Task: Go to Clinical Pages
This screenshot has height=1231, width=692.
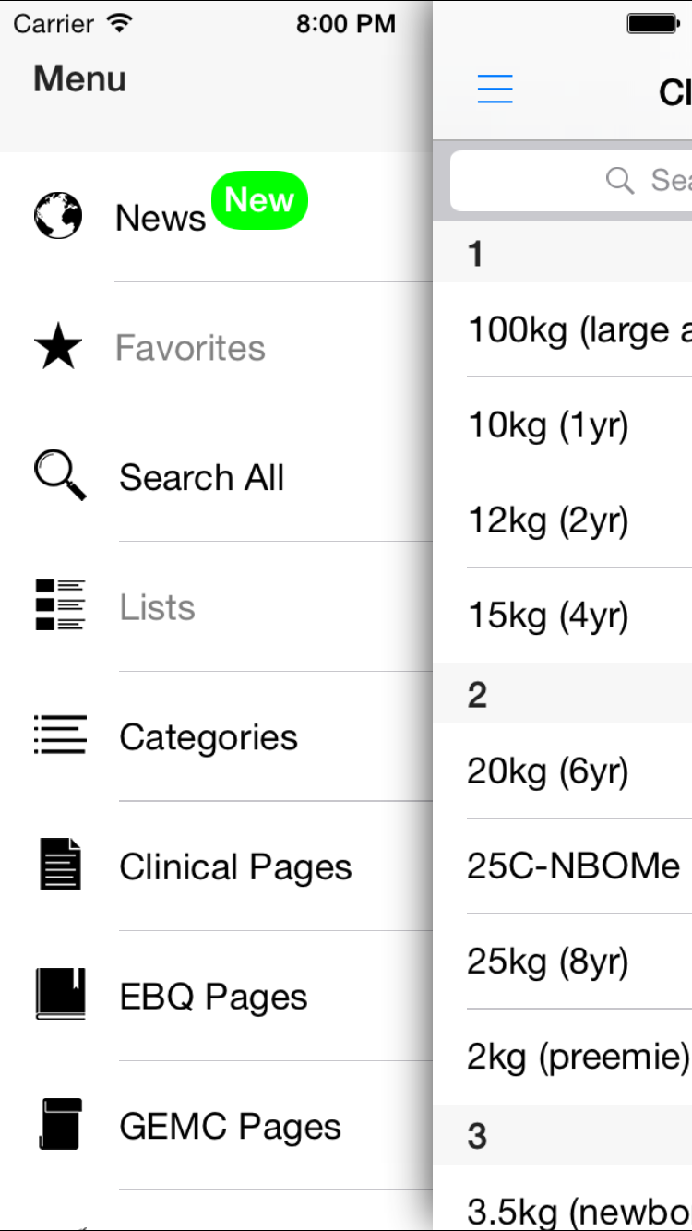Action: click(235, 867)
